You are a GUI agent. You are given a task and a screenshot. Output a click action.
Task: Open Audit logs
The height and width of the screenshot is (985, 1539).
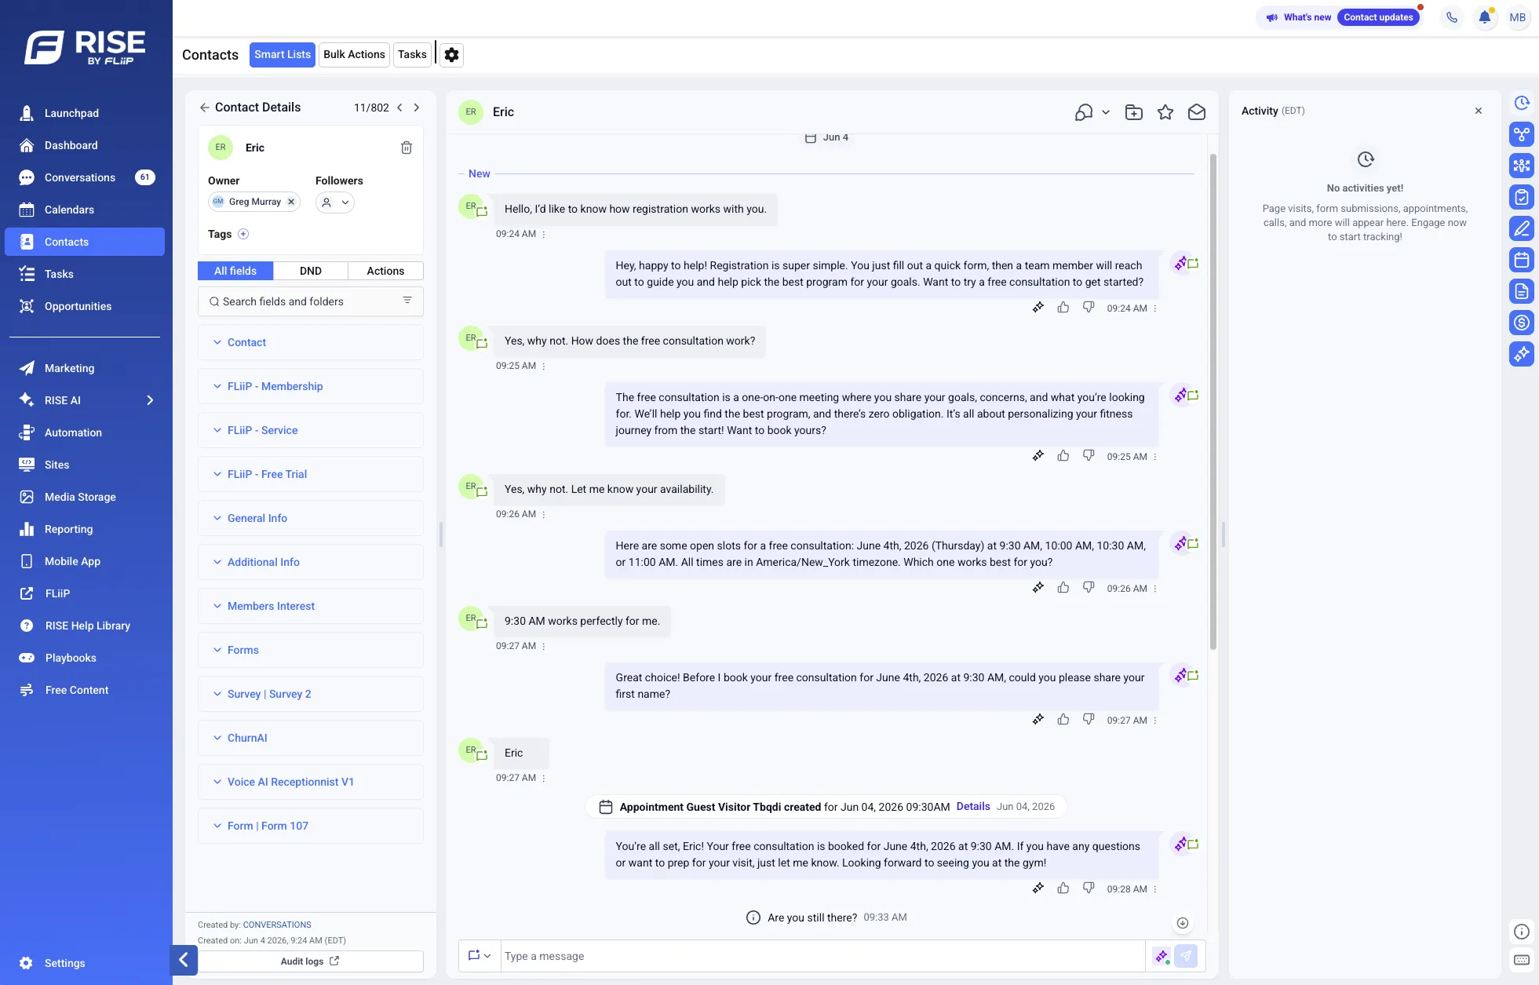311,961
